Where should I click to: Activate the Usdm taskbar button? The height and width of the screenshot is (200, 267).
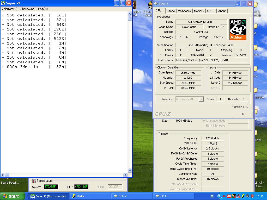tap(90, 196)
